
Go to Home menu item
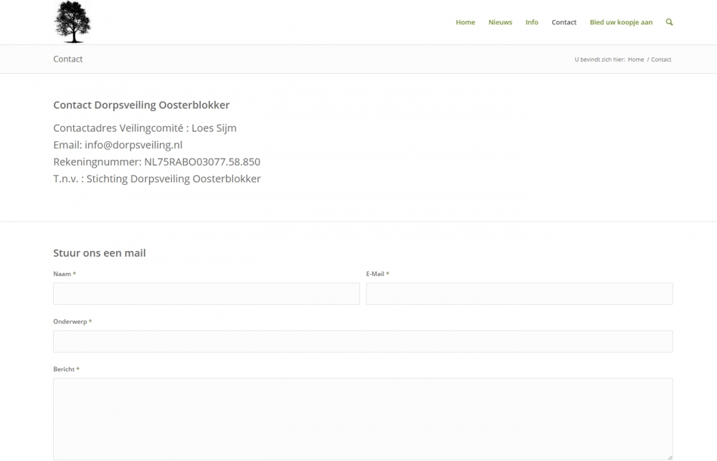465,22
